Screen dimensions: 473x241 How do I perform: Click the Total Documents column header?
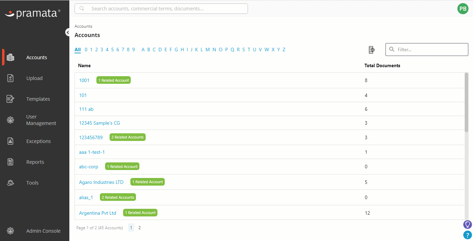click(x=382, y=65)
